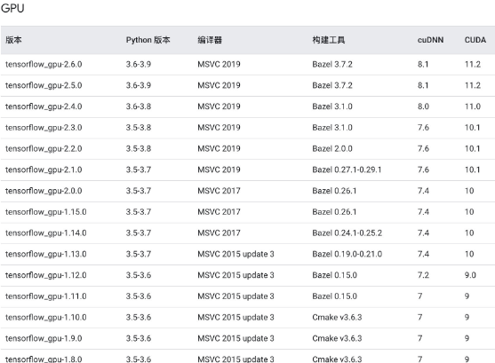Screen dimensions: 495x363
Task: Click the tensorflow_gpu-1.13.0 version cell
Action: click(46, 254)
